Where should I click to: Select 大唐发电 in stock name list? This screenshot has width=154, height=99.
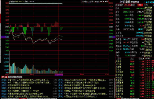pyautogui.click(x=148, y=50)
